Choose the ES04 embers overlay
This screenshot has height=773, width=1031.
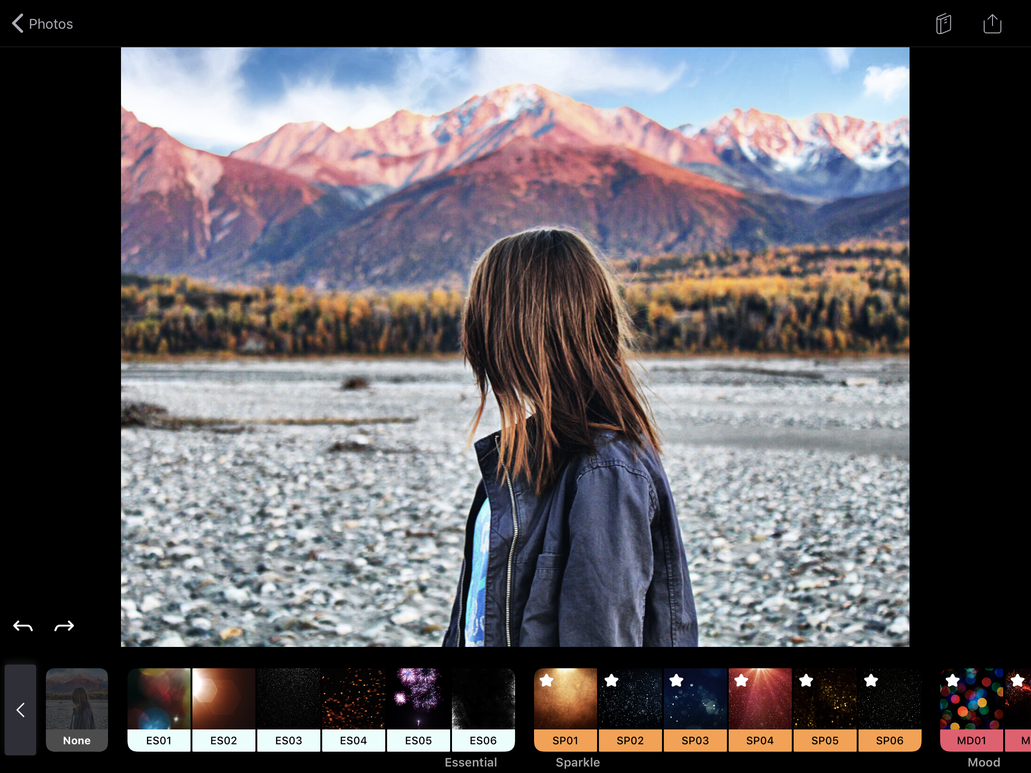click(x=353, y=709)
